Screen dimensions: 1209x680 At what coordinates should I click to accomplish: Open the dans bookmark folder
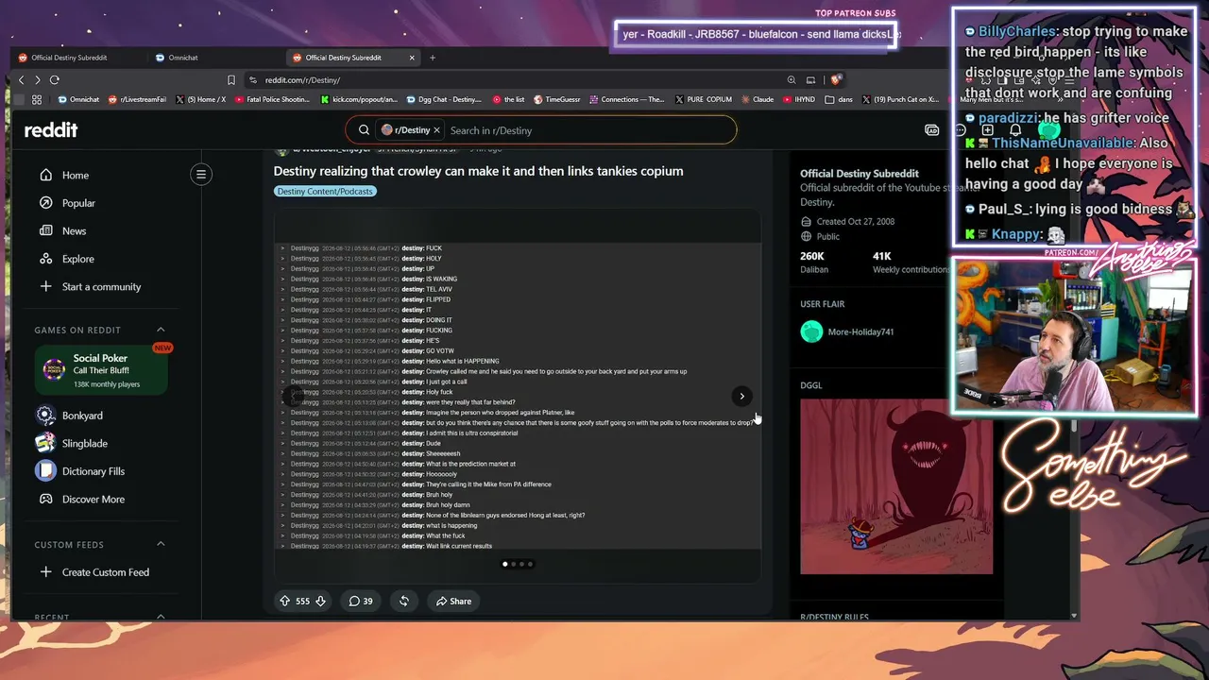[839, 99]
